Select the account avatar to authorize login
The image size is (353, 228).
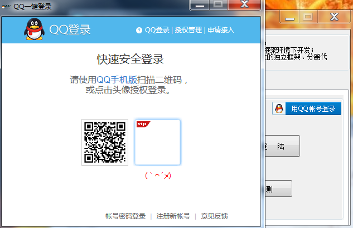[x=157, y=143]
